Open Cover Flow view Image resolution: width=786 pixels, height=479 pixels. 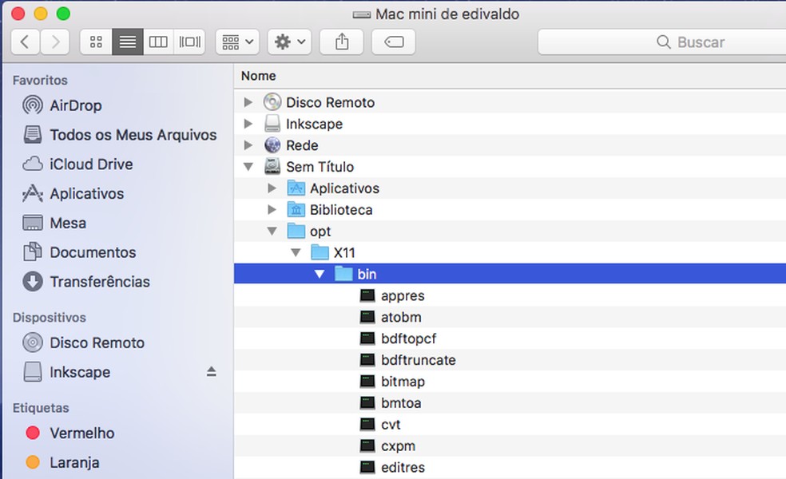coord(189,42)
